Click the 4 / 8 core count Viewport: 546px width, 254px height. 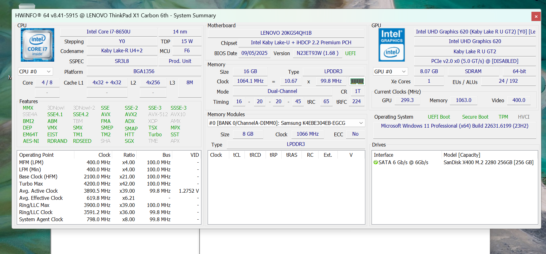(47, 82)
